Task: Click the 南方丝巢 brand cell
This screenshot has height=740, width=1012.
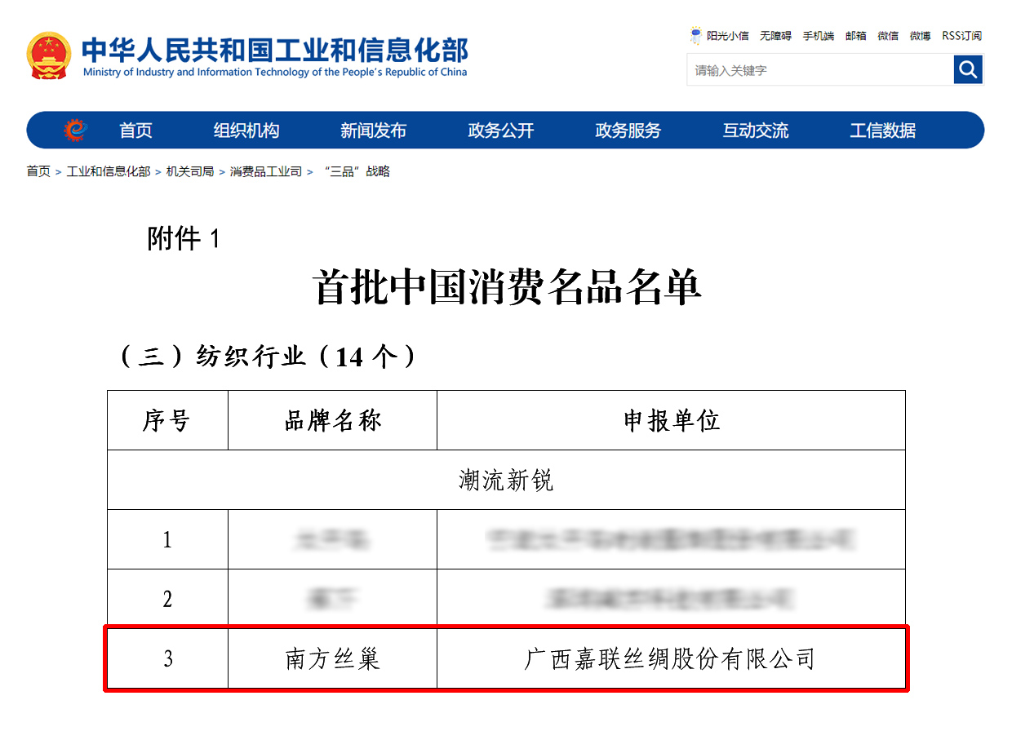Action: click(332, 658)
